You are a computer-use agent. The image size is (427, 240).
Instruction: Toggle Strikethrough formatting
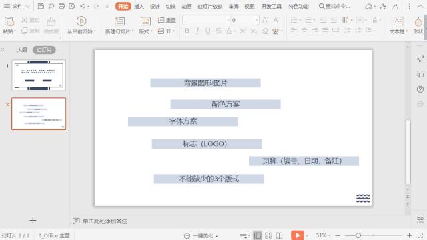pyautogui.click(x=218, y=31)
